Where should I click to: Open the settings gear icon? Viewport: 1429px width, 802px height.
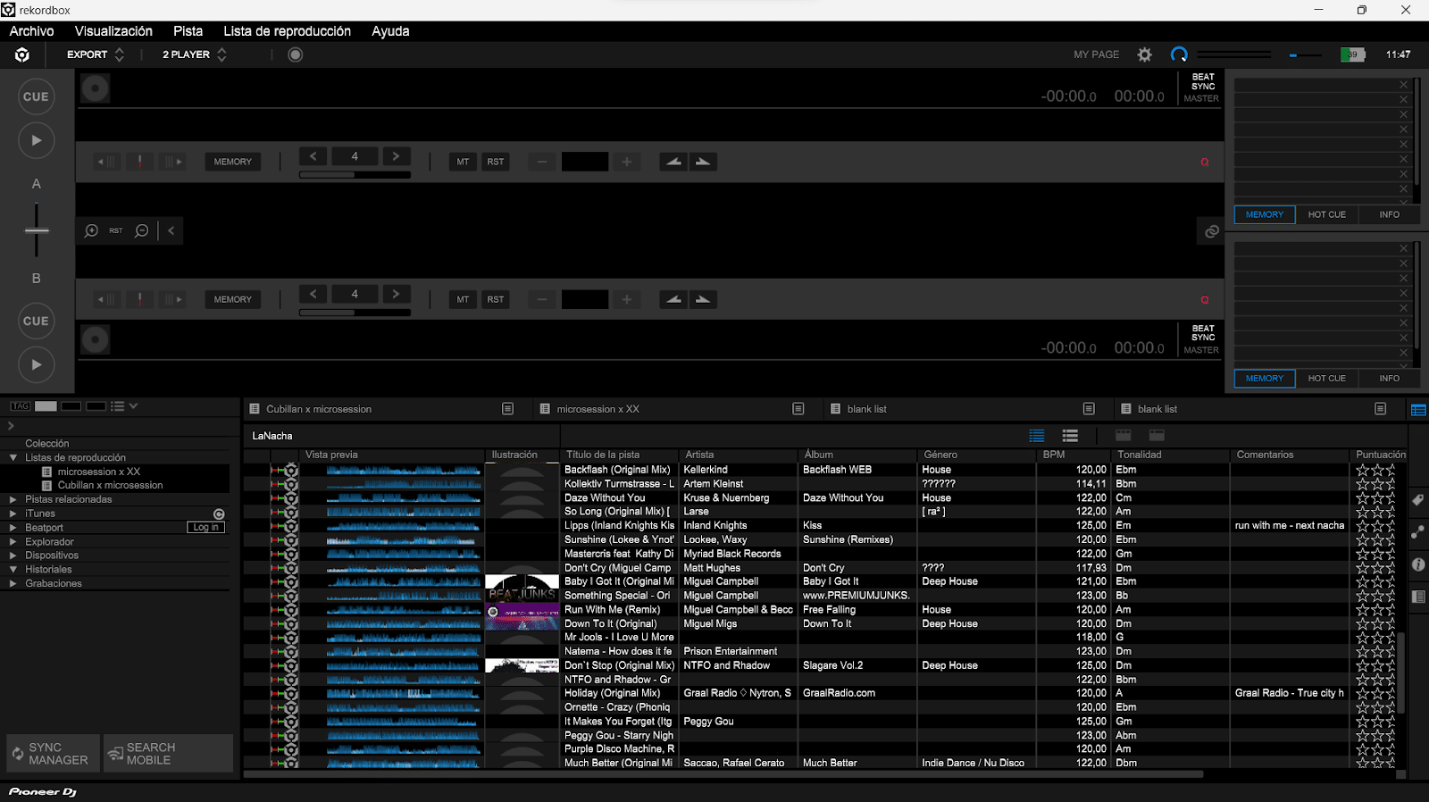click(1144, 54)
